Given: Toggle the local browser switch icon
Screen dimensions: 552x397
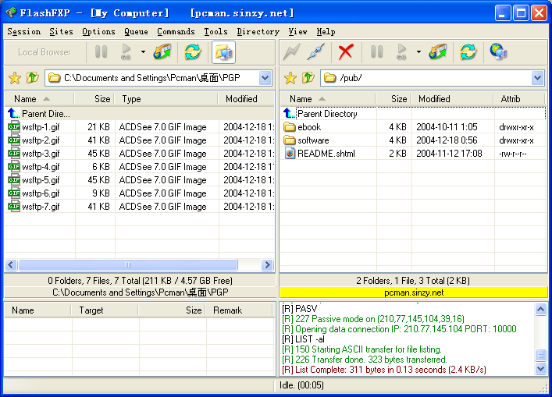Looking at the screenshot, I should pos(223,52).
